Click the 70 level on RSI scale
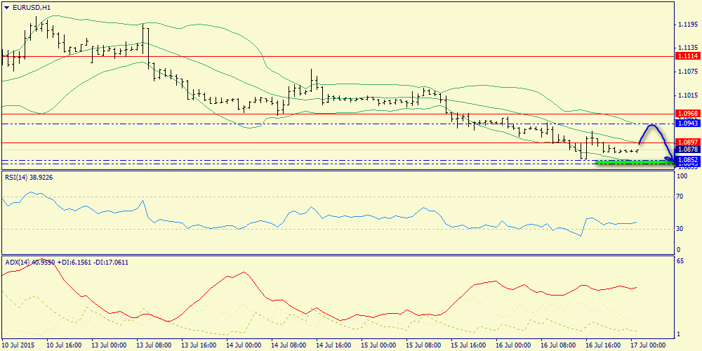Screen dimensions: 702x351 (x=679, y=198)
